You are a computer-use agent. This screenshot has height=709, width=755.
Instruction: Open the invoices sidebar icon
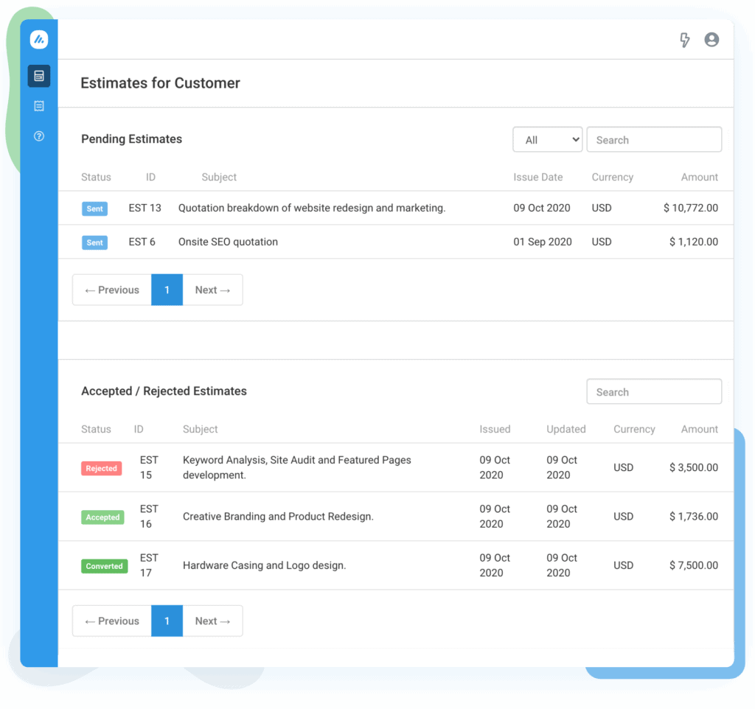[x=39, y=106]
